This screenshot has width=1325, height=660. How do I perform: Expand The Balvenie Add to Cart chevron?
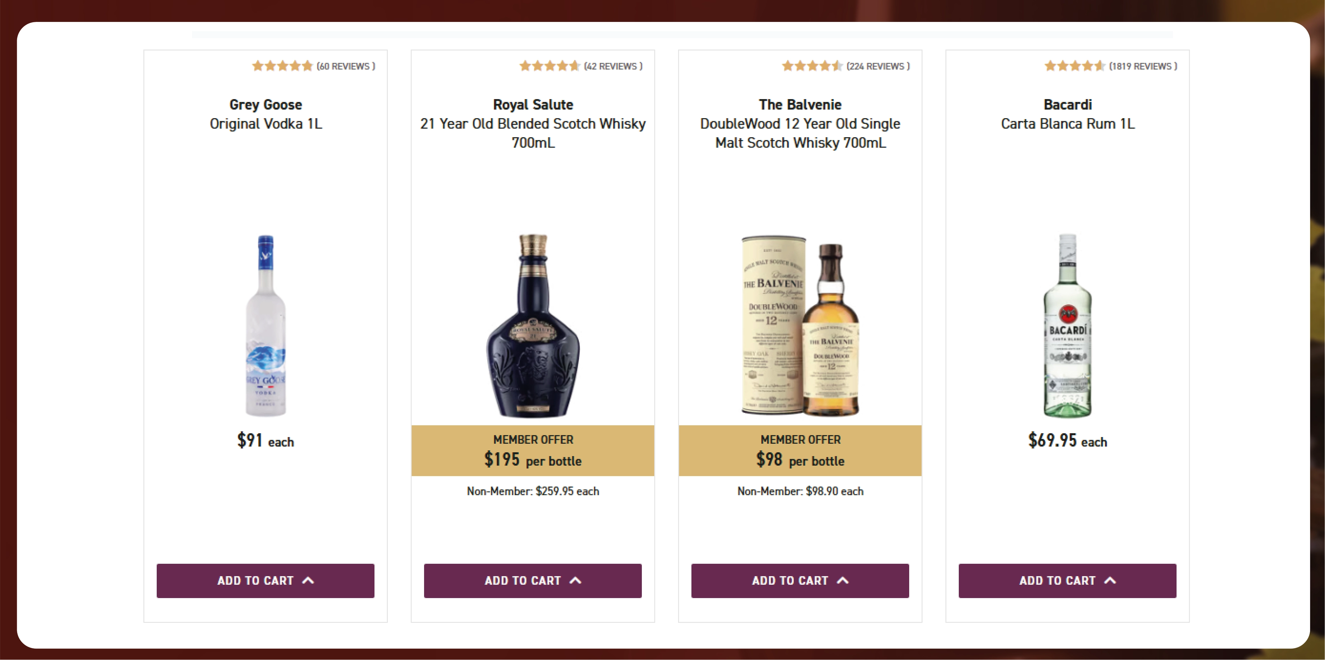[x=842, y=580]
